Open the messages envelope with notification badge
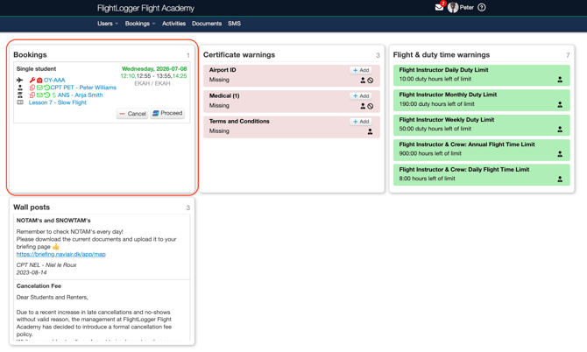The image size is (587, 352). pos(439,7)
